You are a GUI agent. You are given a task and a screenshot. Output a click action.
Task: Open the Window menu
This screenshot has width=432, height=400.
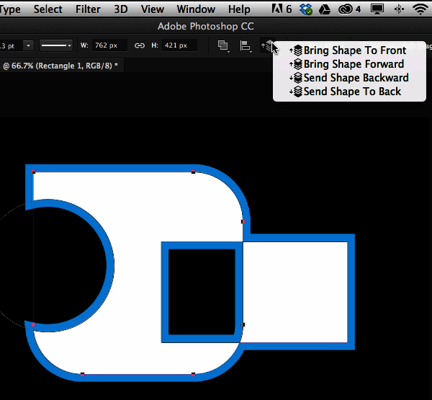coord(196,9)
